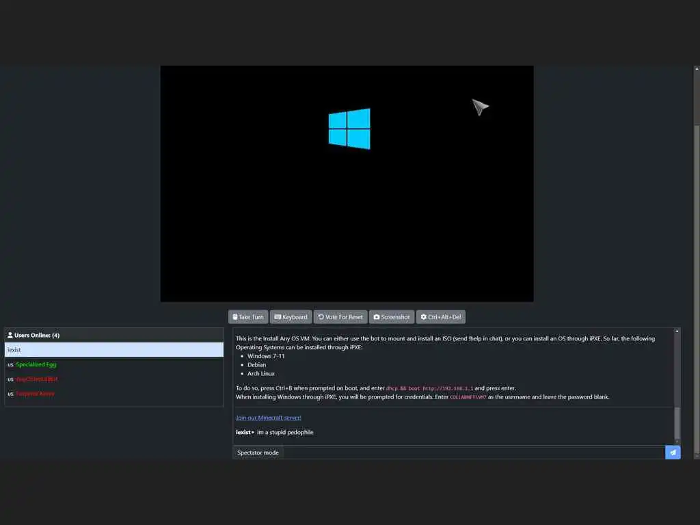700x525 pixels.
Task: Click inside the VM display with Windows logo
Action: [x=347, y=183]
